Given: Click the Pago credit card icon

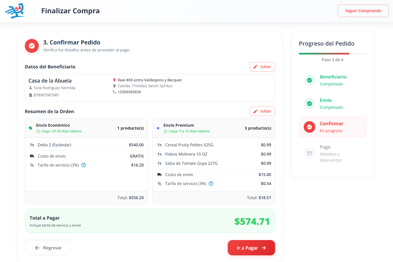Looking at the screenshot, I should pyautogui.click(x=309, y=153).
